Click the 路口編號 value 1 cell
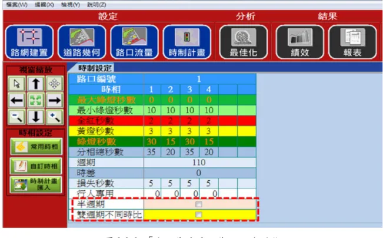 (x=199, y=79)
